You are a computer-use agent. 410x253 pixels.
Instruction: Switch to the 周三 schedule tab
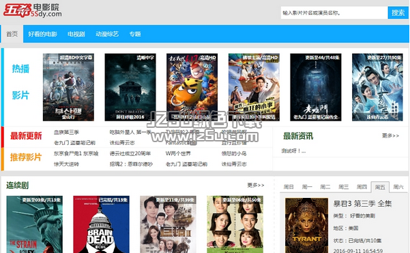tap(344, 187)
